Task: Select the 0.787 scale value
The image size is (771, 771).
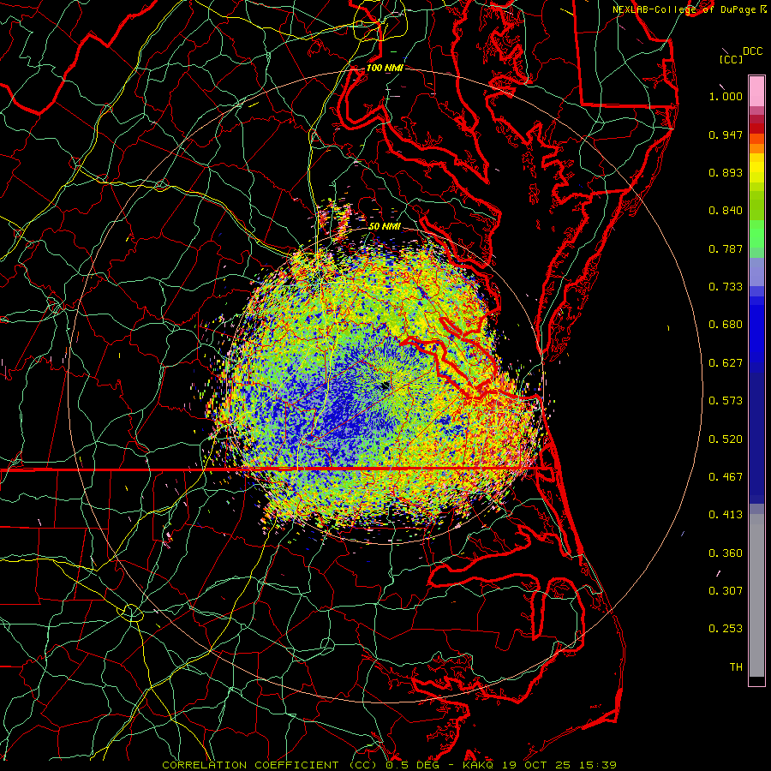Action: [726, 248]
